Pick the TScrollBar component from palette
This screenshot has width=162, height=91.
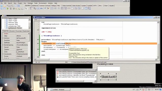click(x=69, y=8)
